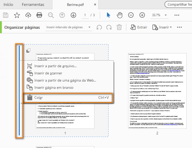The image size is (192, 148).
Task: Click the Compartilhar feedback button
Action: pos(178,5)
